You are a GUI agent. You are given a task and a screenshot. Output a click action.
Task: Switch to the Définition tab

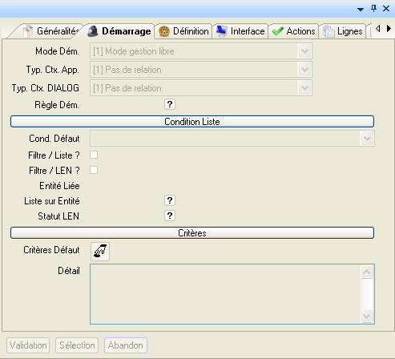pyautogui.click(x=183, y=31)
